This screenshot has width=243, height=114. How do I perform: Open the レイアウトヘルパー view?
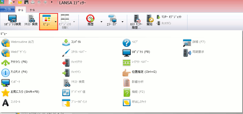135,62
